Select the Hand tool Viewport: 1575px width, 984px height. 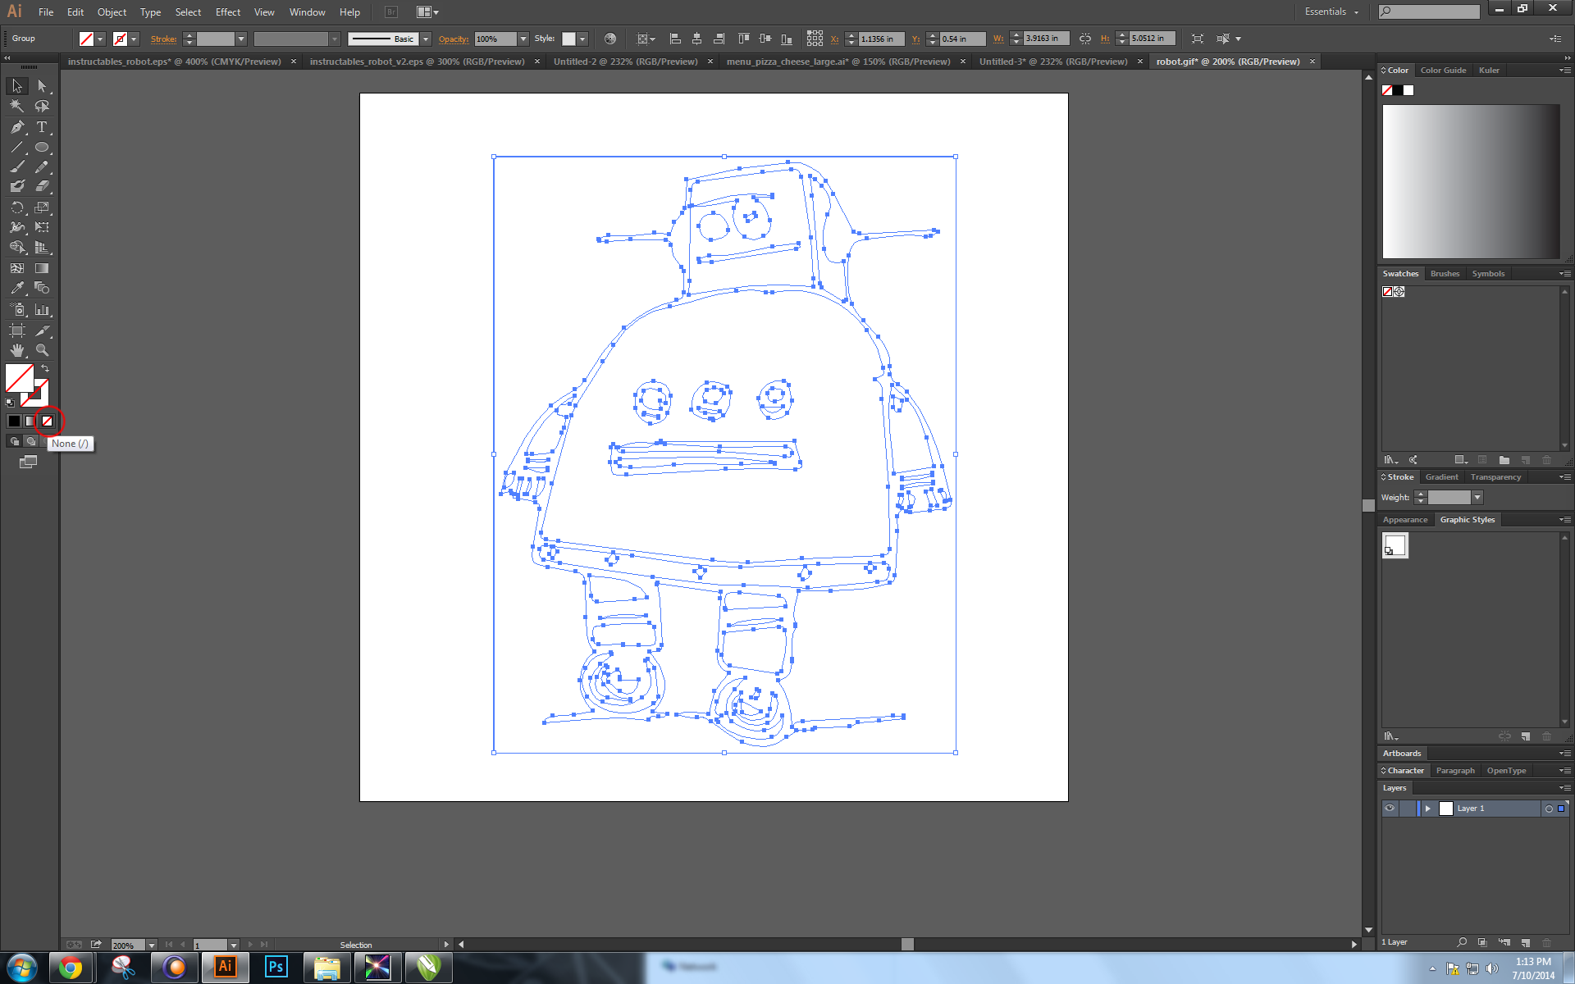(x=17, y=350)
